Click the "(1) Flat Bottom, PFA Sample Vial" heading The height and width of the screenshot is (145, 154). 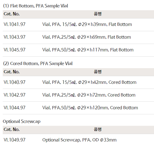coord(35,6)
